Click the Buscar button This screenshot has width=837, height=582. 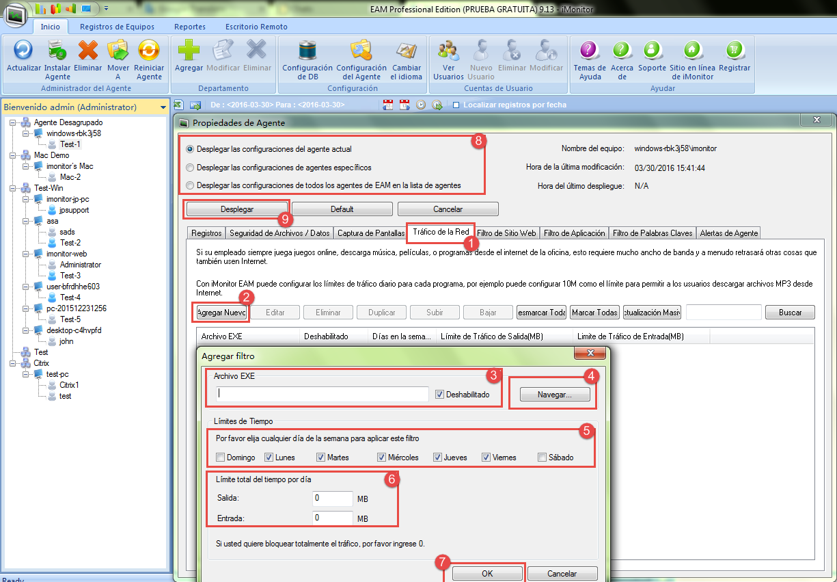click(790, 312)
